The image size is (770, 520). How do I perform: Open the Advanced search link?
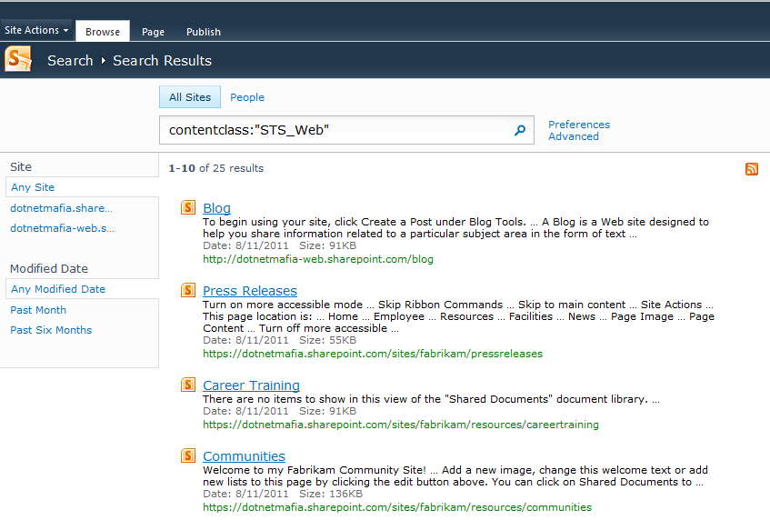click(574, 136)
